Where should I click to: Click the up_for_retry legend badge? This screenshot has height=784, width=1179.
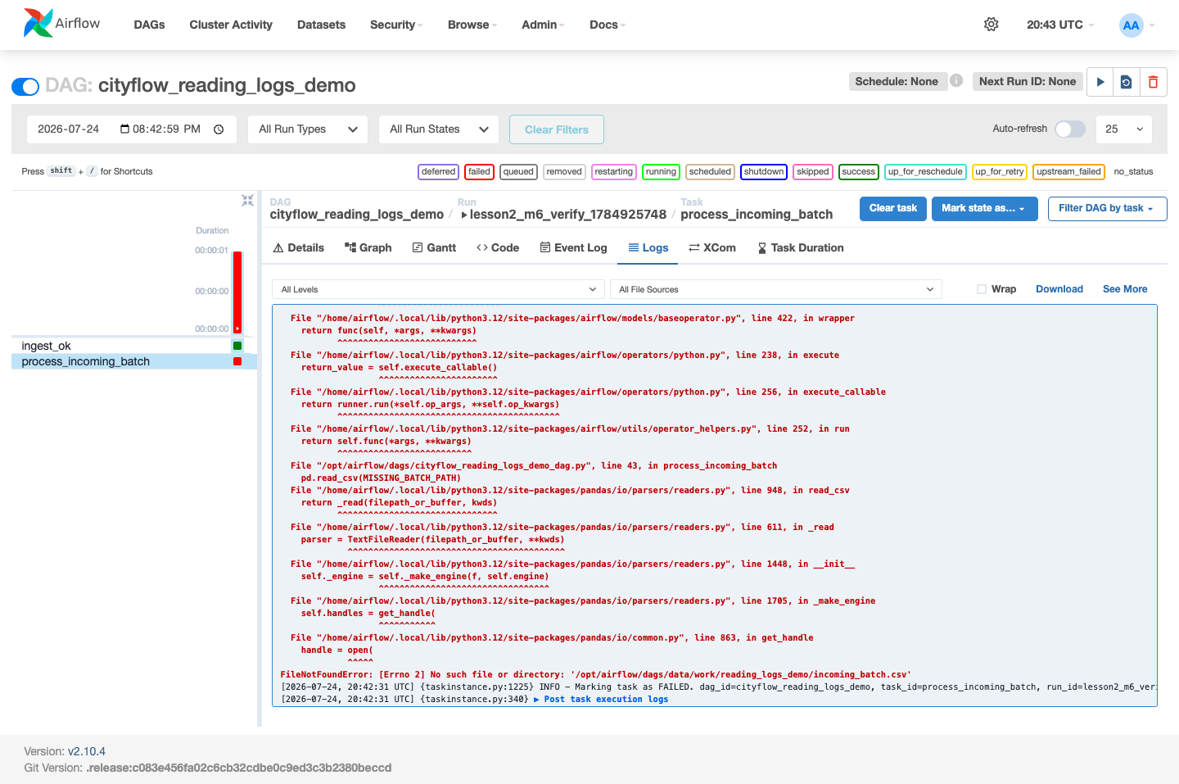click(x=999, y=171)
